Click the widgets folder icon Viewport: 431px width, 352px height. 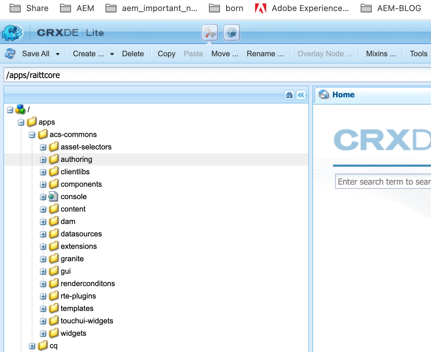[x=54, y=333]
